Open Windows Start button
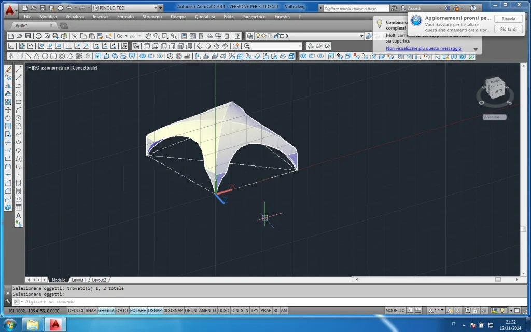This screenshot has height=332, width=531. coord(10,325)
